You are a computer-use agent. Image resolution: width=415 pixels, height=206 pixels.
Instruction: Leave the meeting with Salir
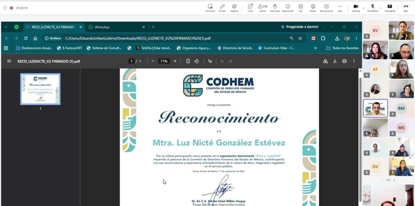[406, 8]
